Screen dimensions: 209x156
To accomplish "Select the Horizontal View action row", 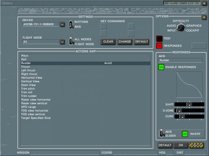I will pyautogui.click(x=86, y=78).
